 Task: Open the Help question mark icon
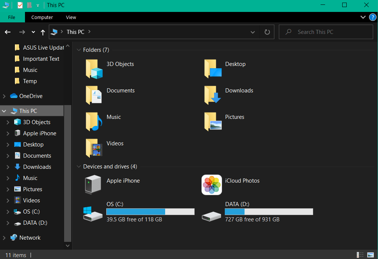click(372, 18)
